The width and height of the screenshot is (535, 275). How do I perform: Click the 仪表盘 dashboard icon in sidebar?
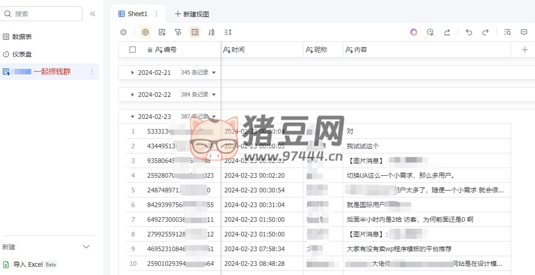click(x=6, y=54)
